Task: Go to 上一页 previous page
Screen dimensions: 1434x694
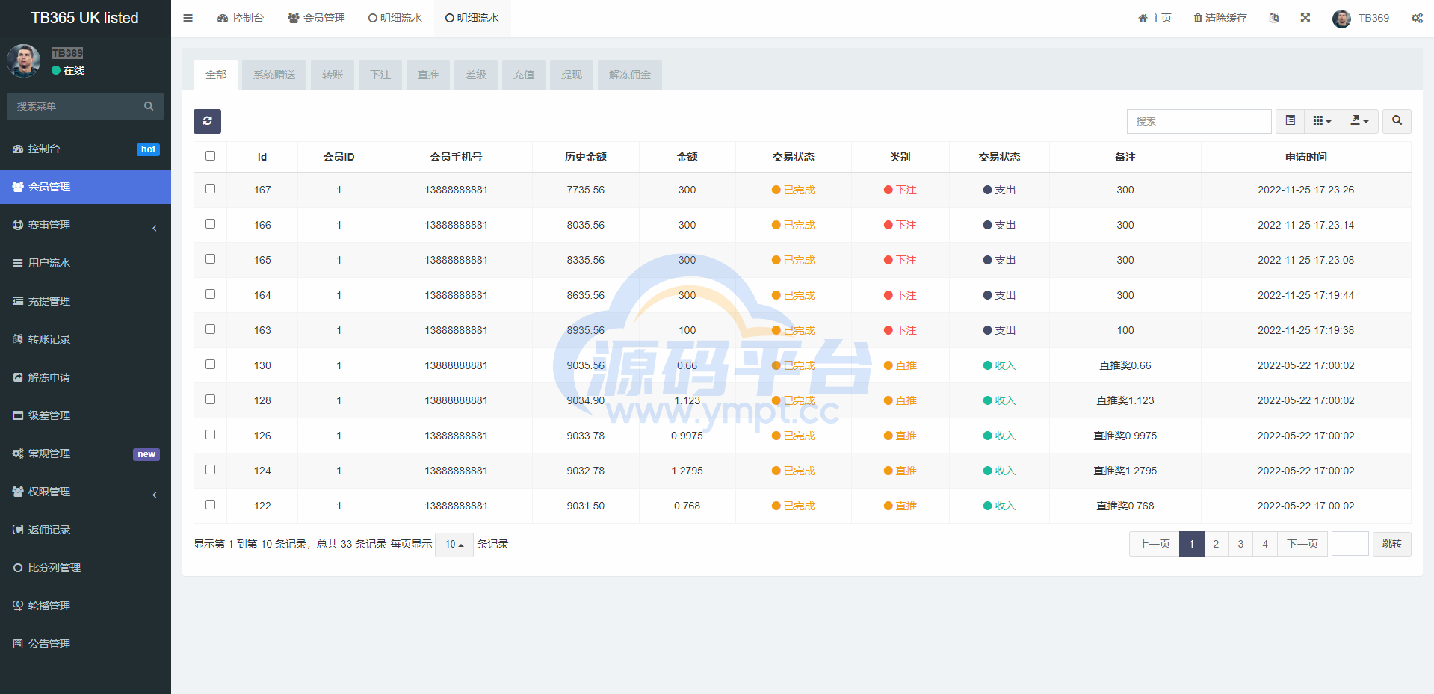Action: pyautogui.click(x=1155, y=544)
